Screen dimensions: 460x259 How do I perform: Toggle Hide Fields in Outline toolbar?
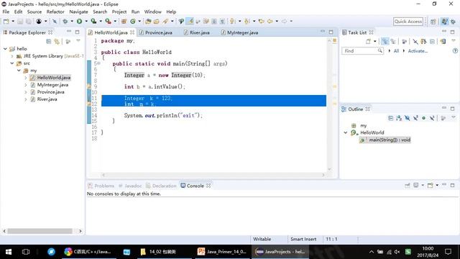click(408, 118)
